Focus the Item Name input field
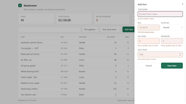This screenshot has height=104, width=186. pyautogui.click(x=160, y=14)
